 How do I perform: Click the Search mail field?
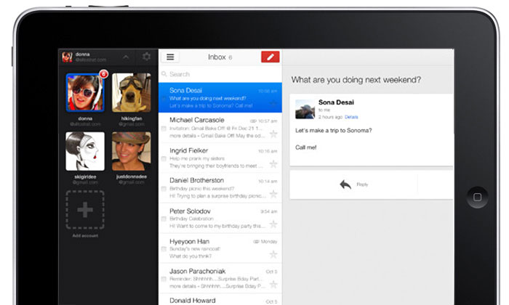coord(218,74)
